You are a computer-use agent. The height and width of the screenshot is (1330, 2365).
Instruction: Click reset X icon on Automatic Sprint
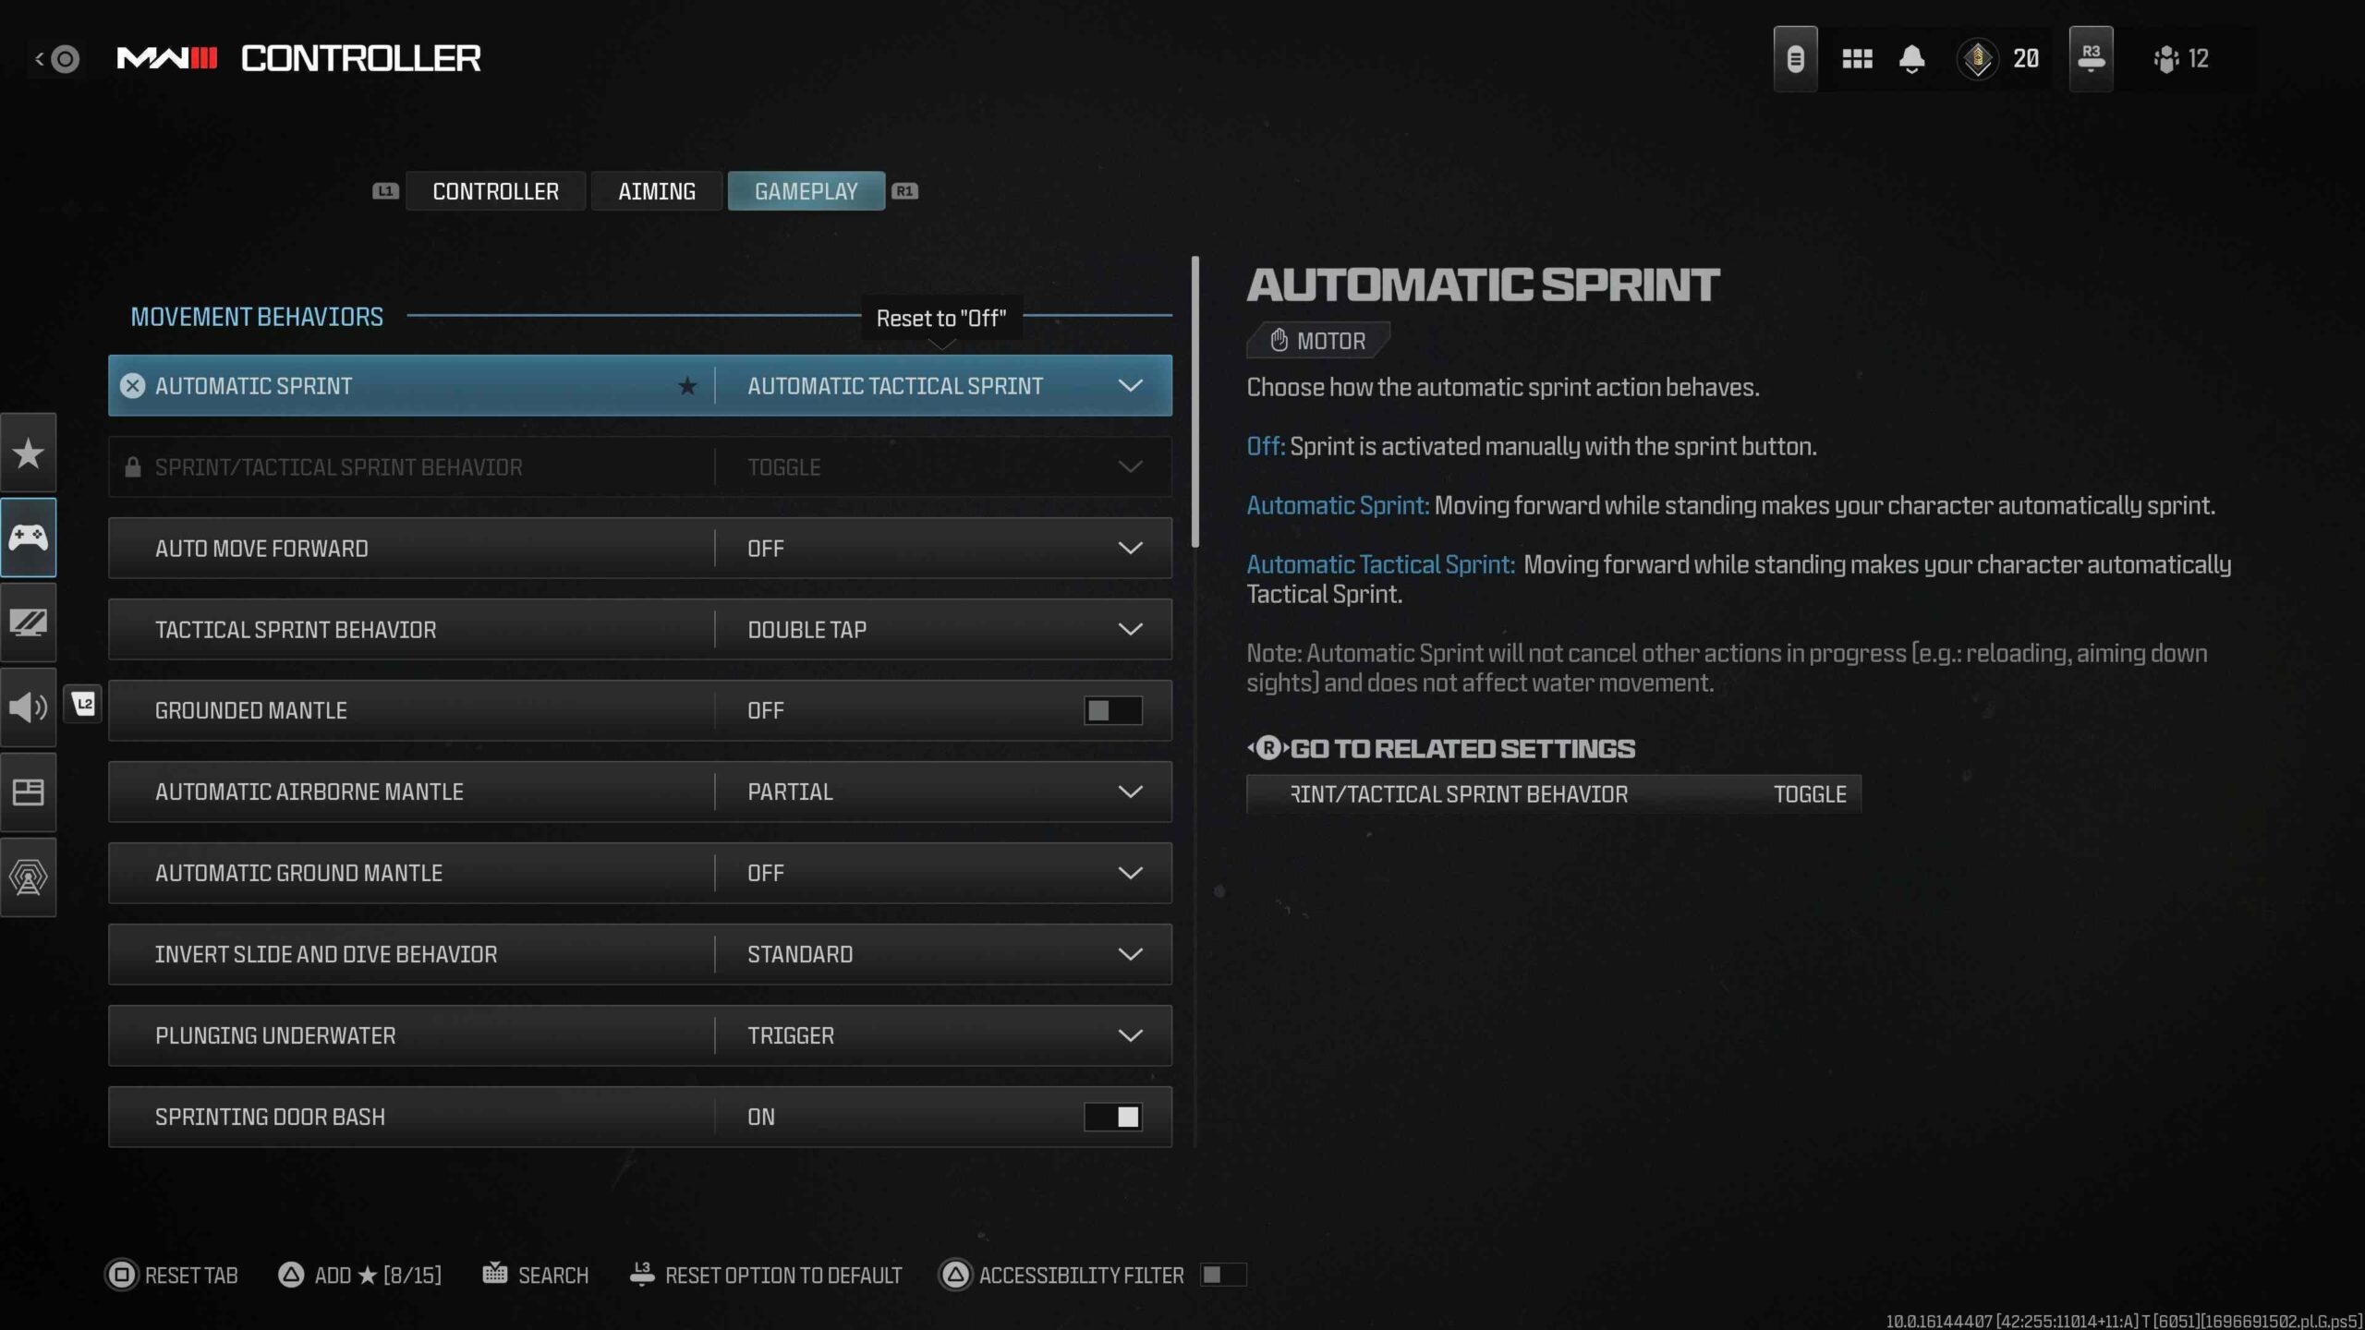(133, 386)
